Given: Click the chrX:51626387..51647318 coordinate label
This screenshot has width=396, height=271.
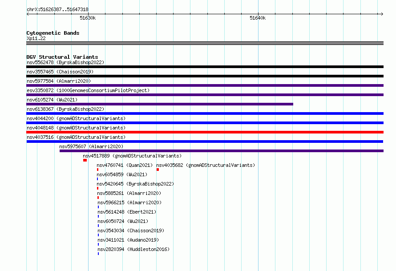Looking at the screenshot, I should pos(57,10).
